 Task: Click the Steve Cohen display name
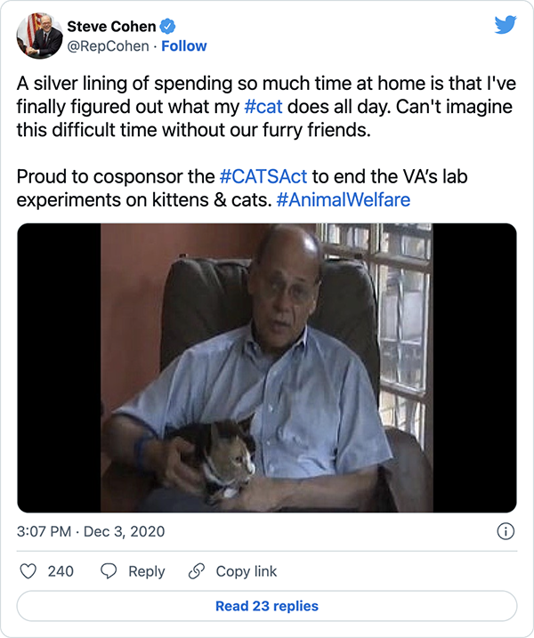(111, 27)
